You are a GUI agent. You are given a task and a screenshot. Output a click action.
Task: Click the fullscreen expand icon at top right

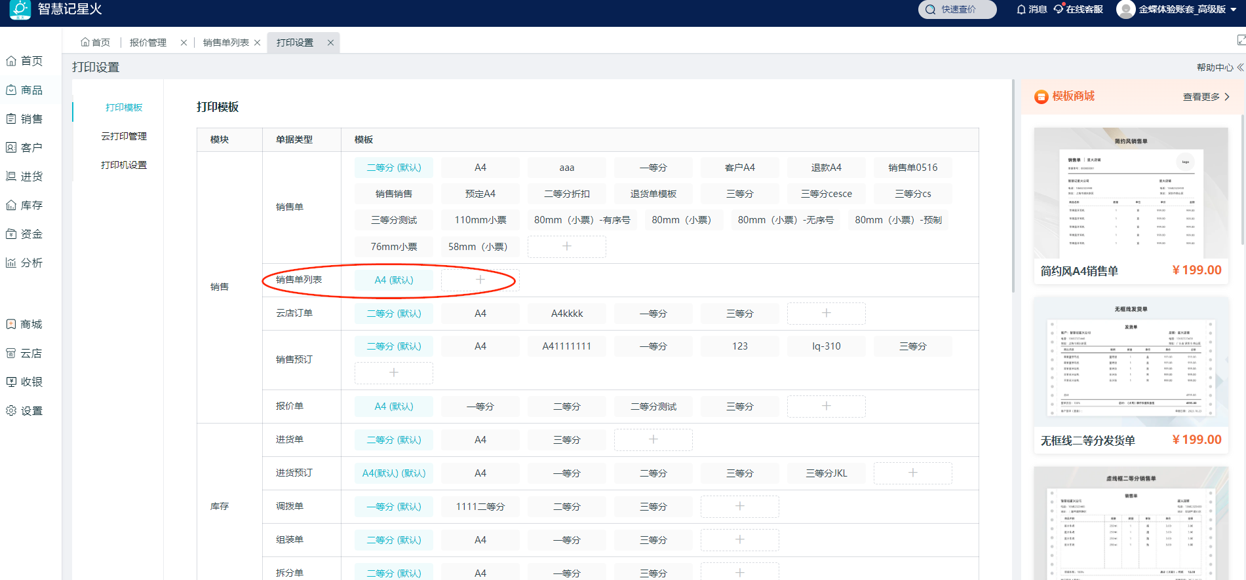coord(1241,40)
